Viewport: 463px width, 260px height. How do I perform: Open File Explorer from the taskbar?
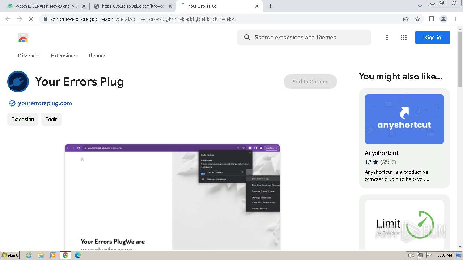pyautogui.click(x=41, y=255)
